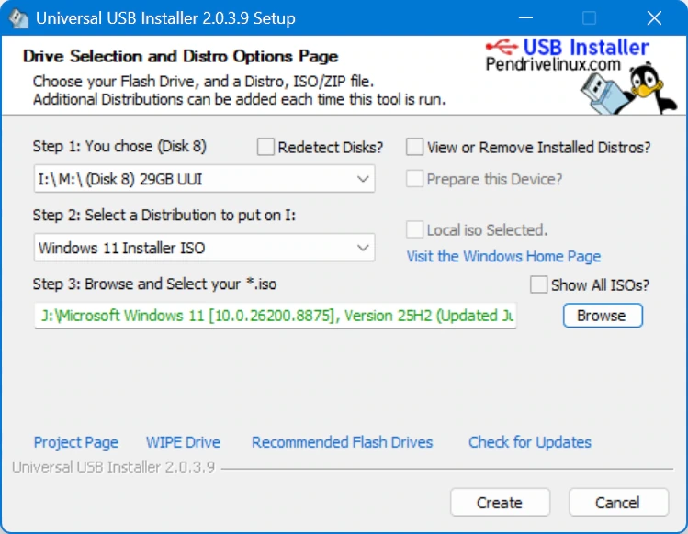The image size is (688, 534).
Task: Click the WIPE Drive link
Action: [x=183, y=442]
